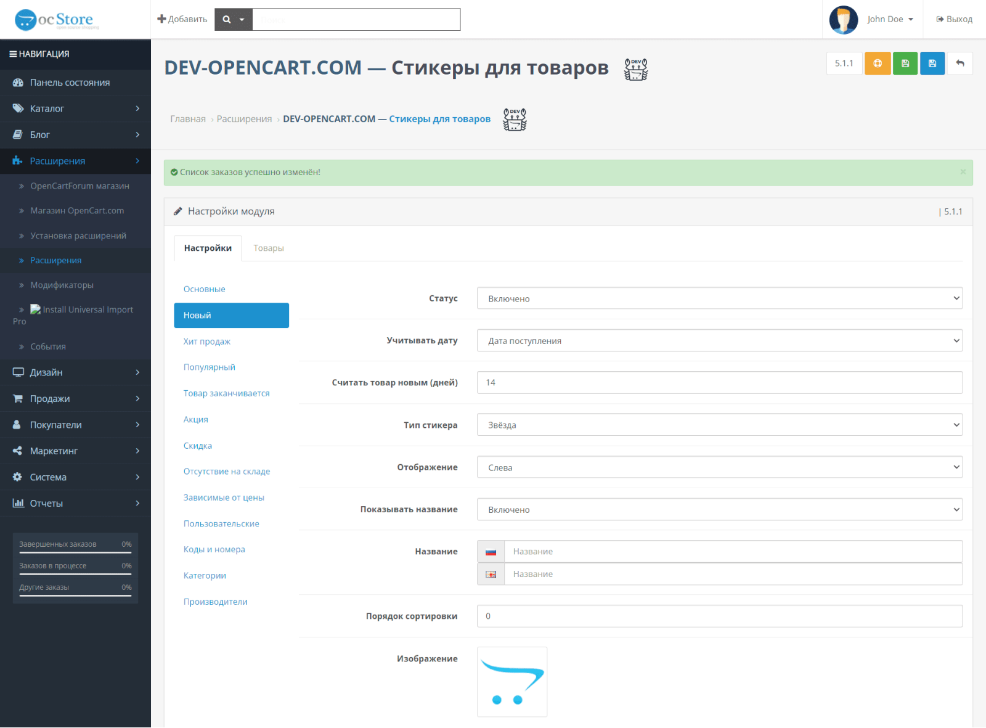Viewport: 986px width, 728px height.
Task: Expand the Блог menu
Action: point(75,134)
